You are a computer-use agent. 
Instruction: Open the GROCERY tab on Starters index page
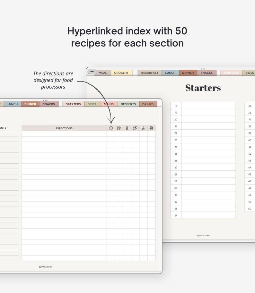pos(121,73)
